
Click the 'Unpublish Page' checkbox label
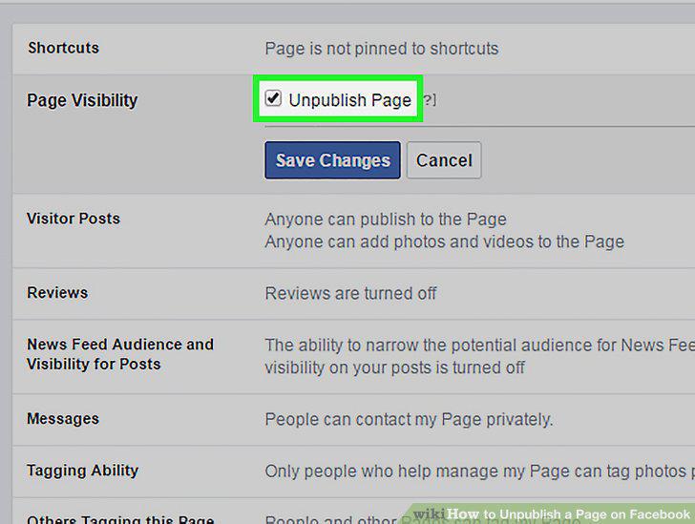click(x=350, y=100)
